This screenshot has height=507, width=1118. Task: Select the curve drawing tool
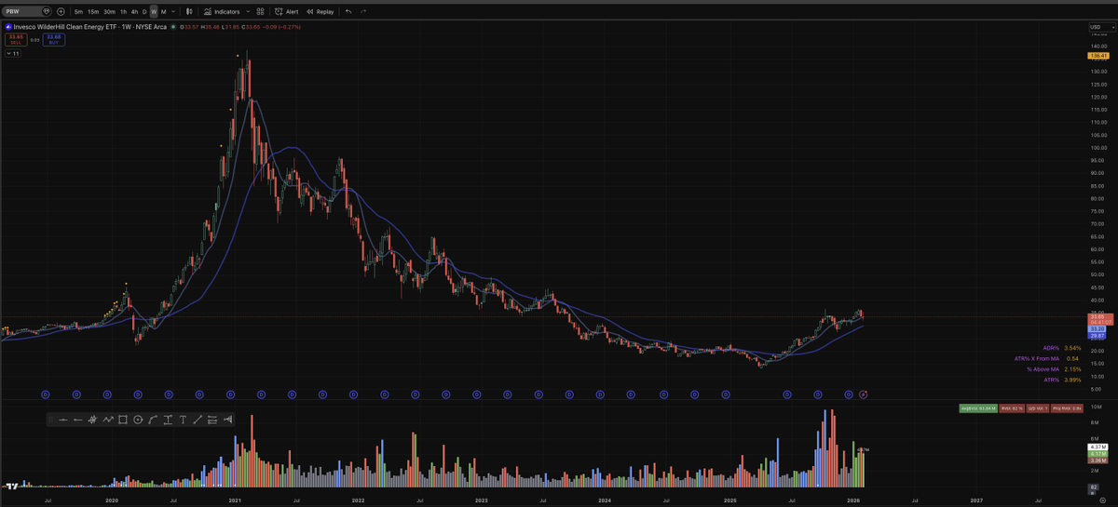153,420
